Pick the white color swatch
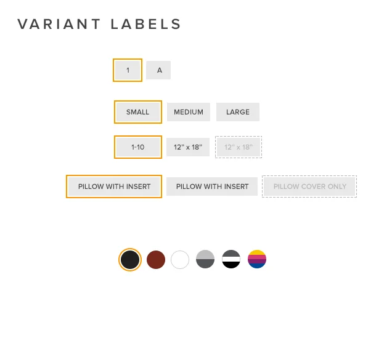The height and width of the screenshot is (357, 392). tap(180, 260)
